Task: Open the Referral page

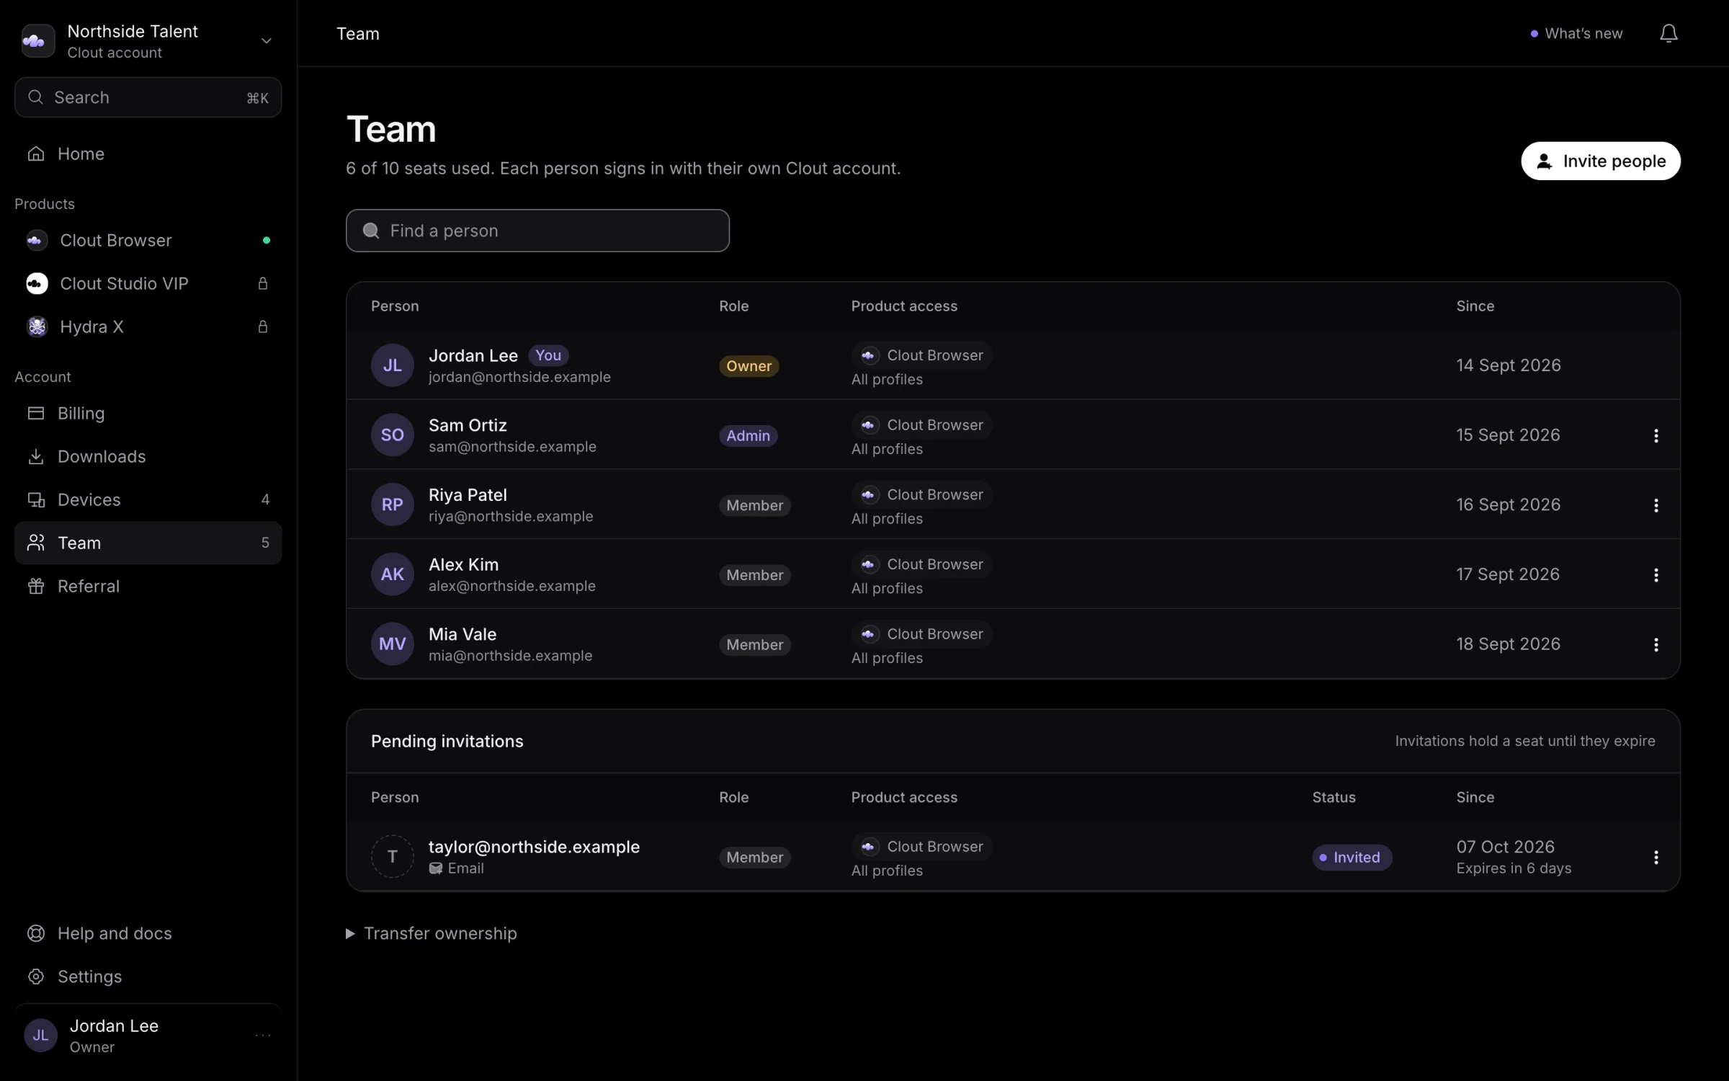Action: (x=148, y=586)
